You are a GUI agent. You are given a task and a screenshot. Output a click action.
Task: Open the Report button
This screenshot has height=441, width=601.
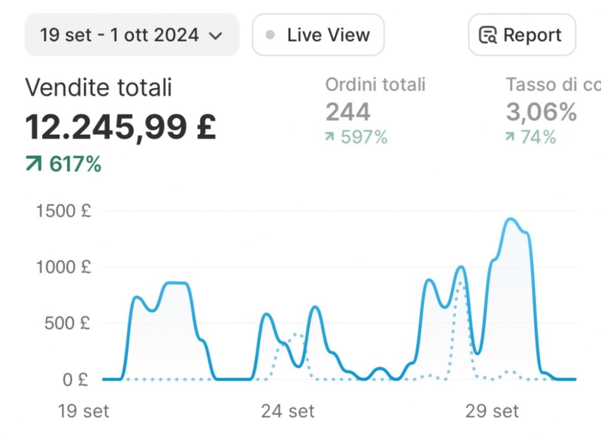(521, 35)
